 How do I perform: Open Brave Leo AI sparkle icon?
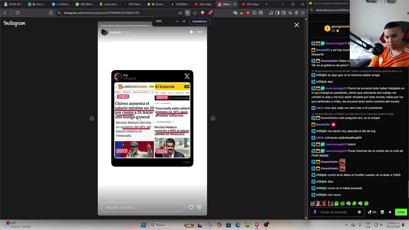tap(290, 13)
